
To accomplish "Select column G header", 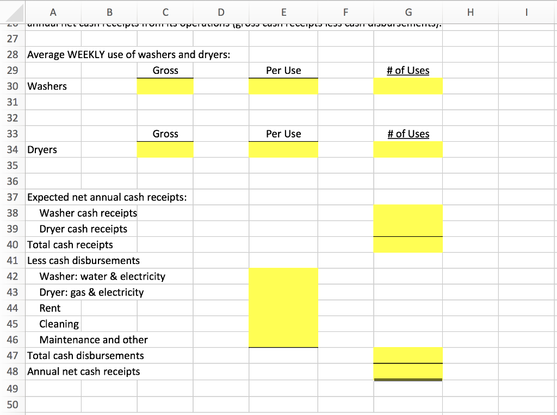I will (408, 12).
